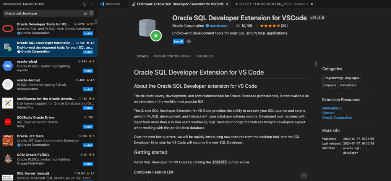Switch to the Feature Contributions tab
The height and width of the screenshot is (181, 391).
click(172, 56)
